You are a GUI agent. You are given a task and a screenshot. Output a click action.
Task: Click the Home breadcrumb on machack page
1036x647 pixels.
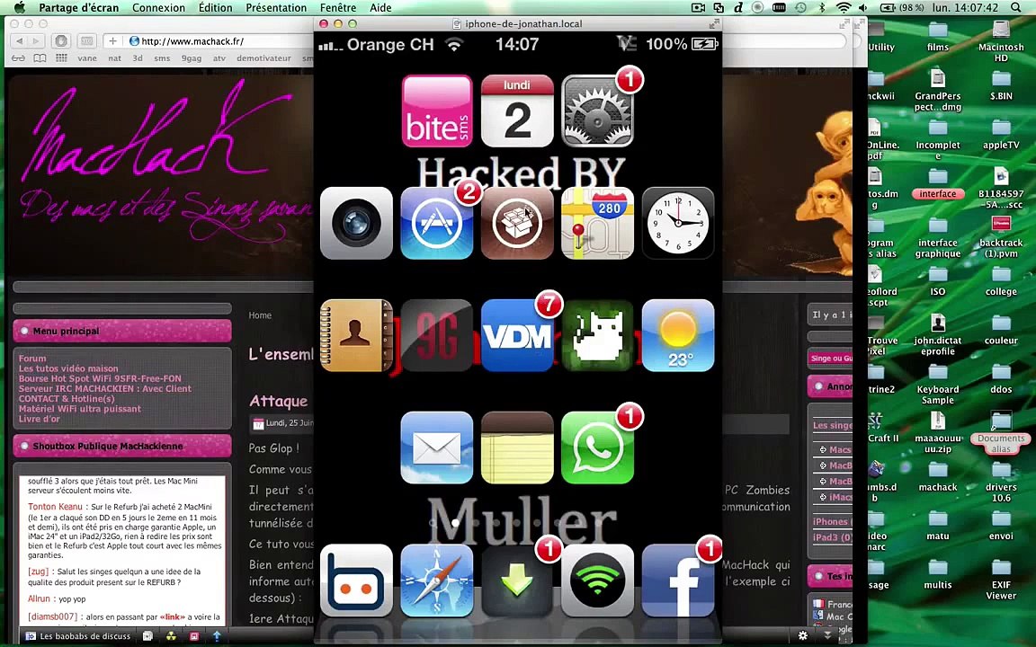[260, 315]
